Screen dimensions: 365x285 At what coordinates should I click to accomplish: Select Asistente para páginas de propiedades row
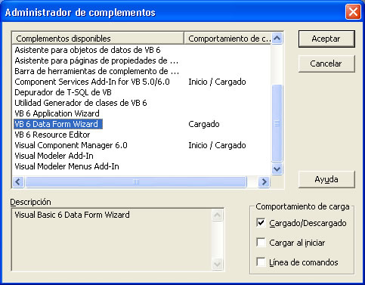(97, 60)
